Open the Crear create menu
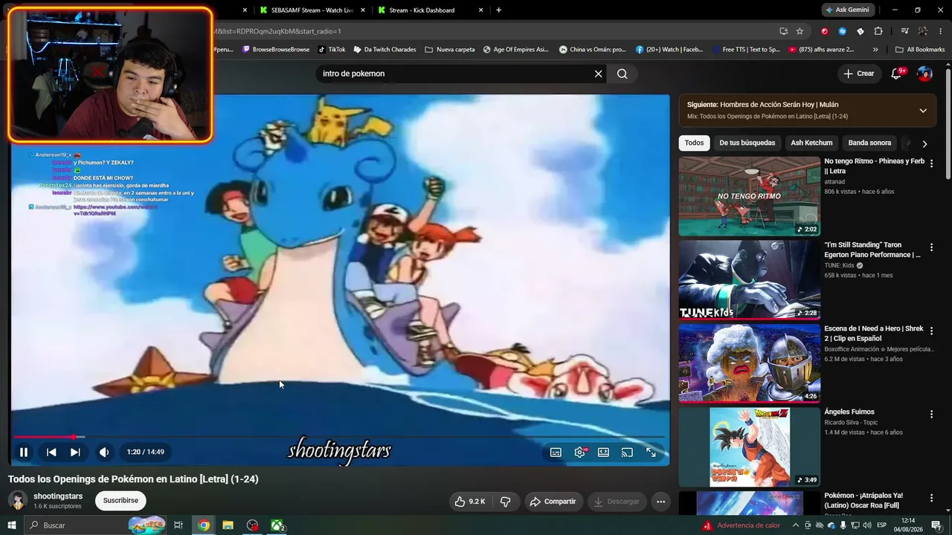The width and height of the screenshot is (952, 535). pyautogui.click(x=858, y=74)
